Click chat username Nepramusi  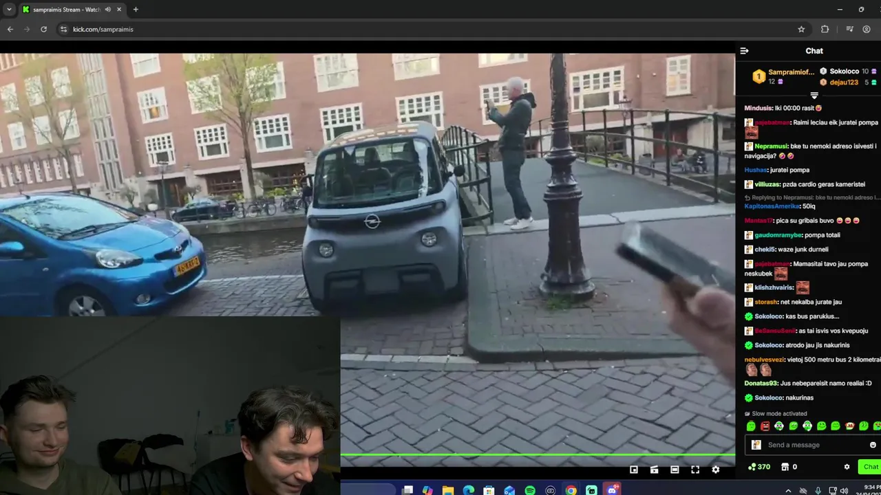tap(771, 146)
